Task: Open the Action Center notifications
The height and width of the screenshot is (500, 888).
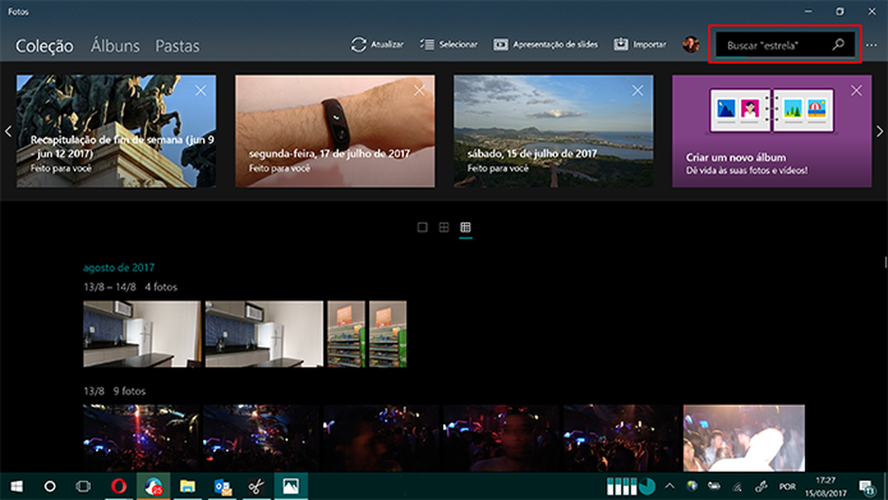Action: click(866, 486)
